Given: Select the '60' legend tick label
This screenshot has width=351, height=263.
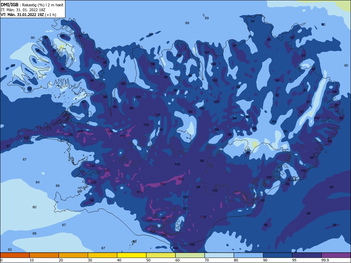Looking at the screenshot, I should click(178, 260).
